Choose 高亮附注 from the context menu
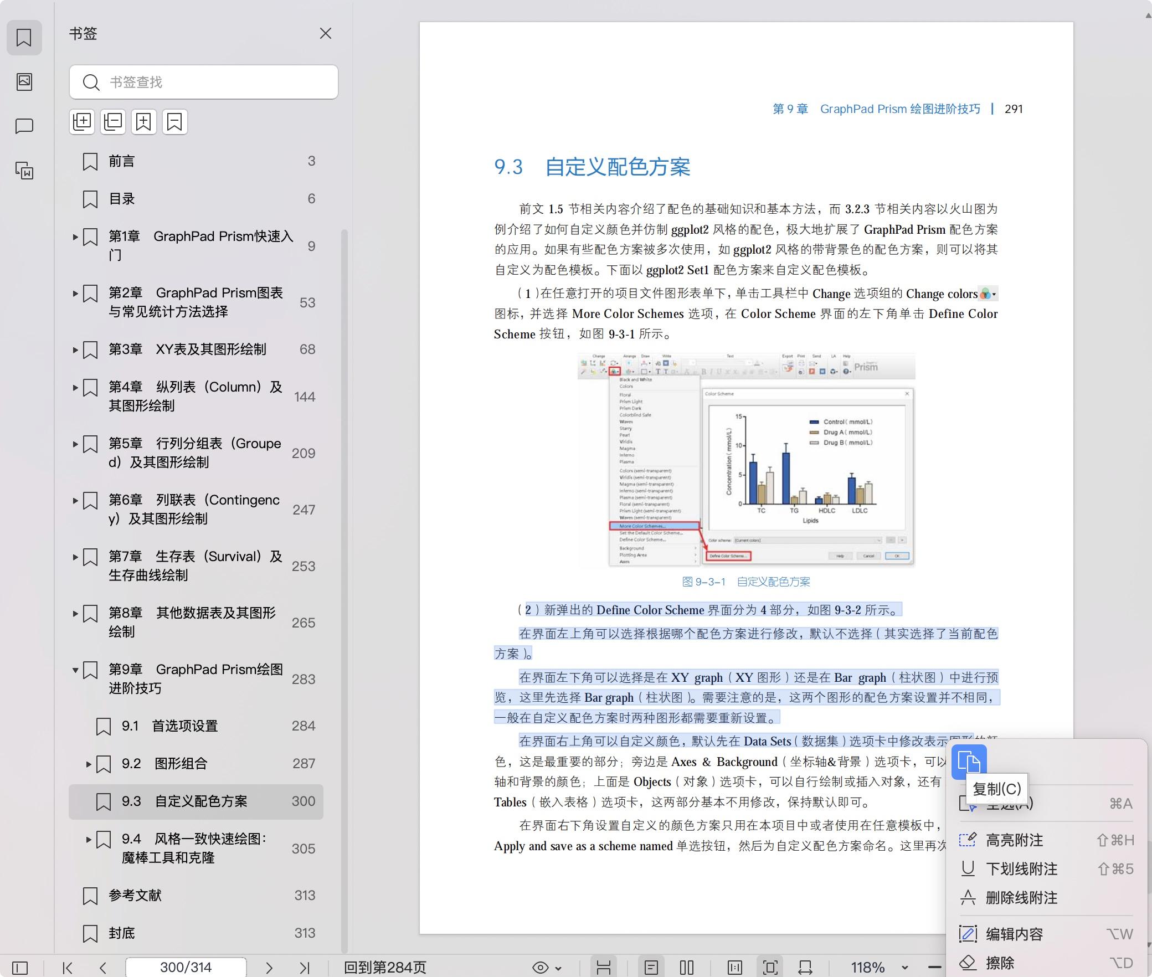 (x=1014, y=840)
